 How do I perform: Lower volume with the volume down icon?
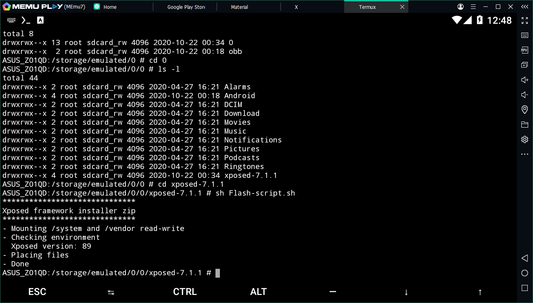[x=525, y=95]
